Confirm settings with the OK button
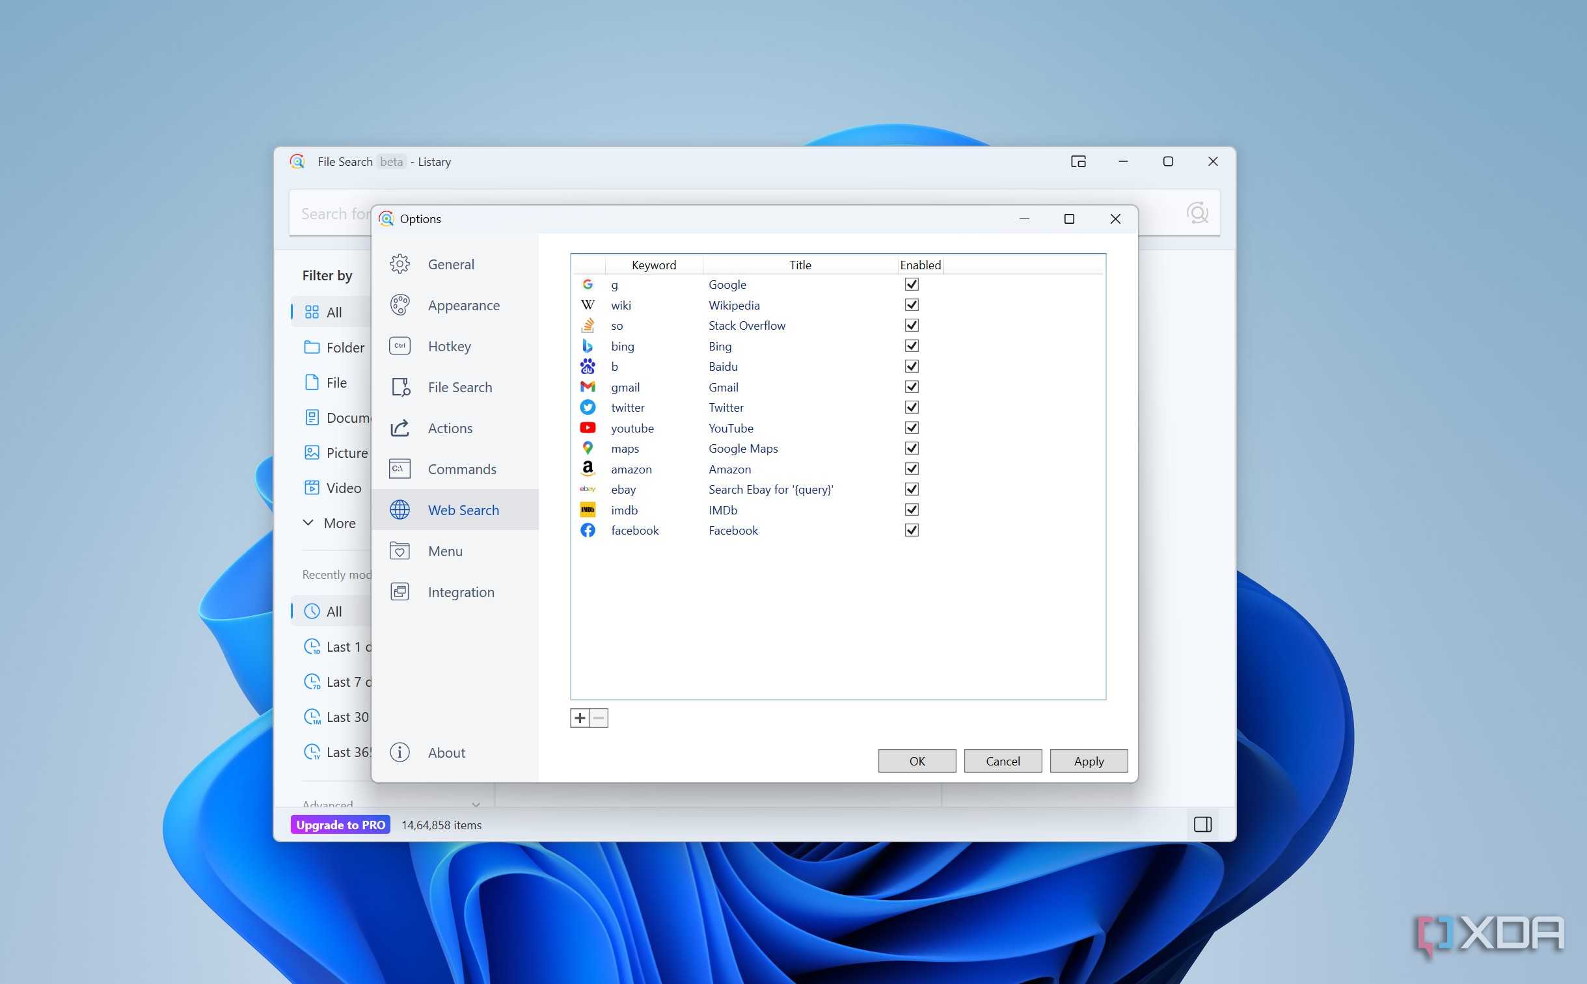 click(x=917, y=761)
